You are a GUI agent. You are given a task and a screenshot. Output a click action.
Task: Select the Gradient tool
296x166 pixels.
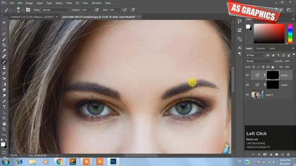4,84
